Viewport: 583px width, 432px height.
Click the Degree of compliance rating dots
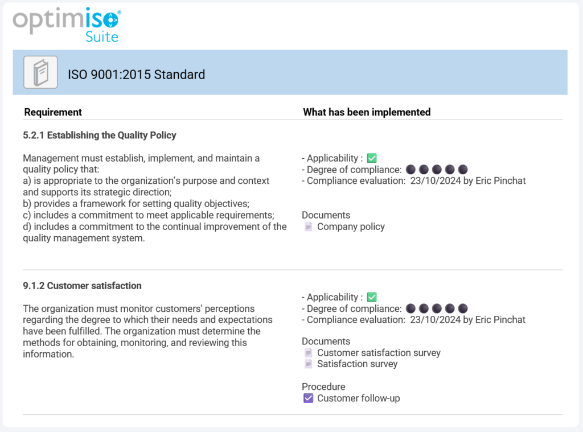point(437,169)
